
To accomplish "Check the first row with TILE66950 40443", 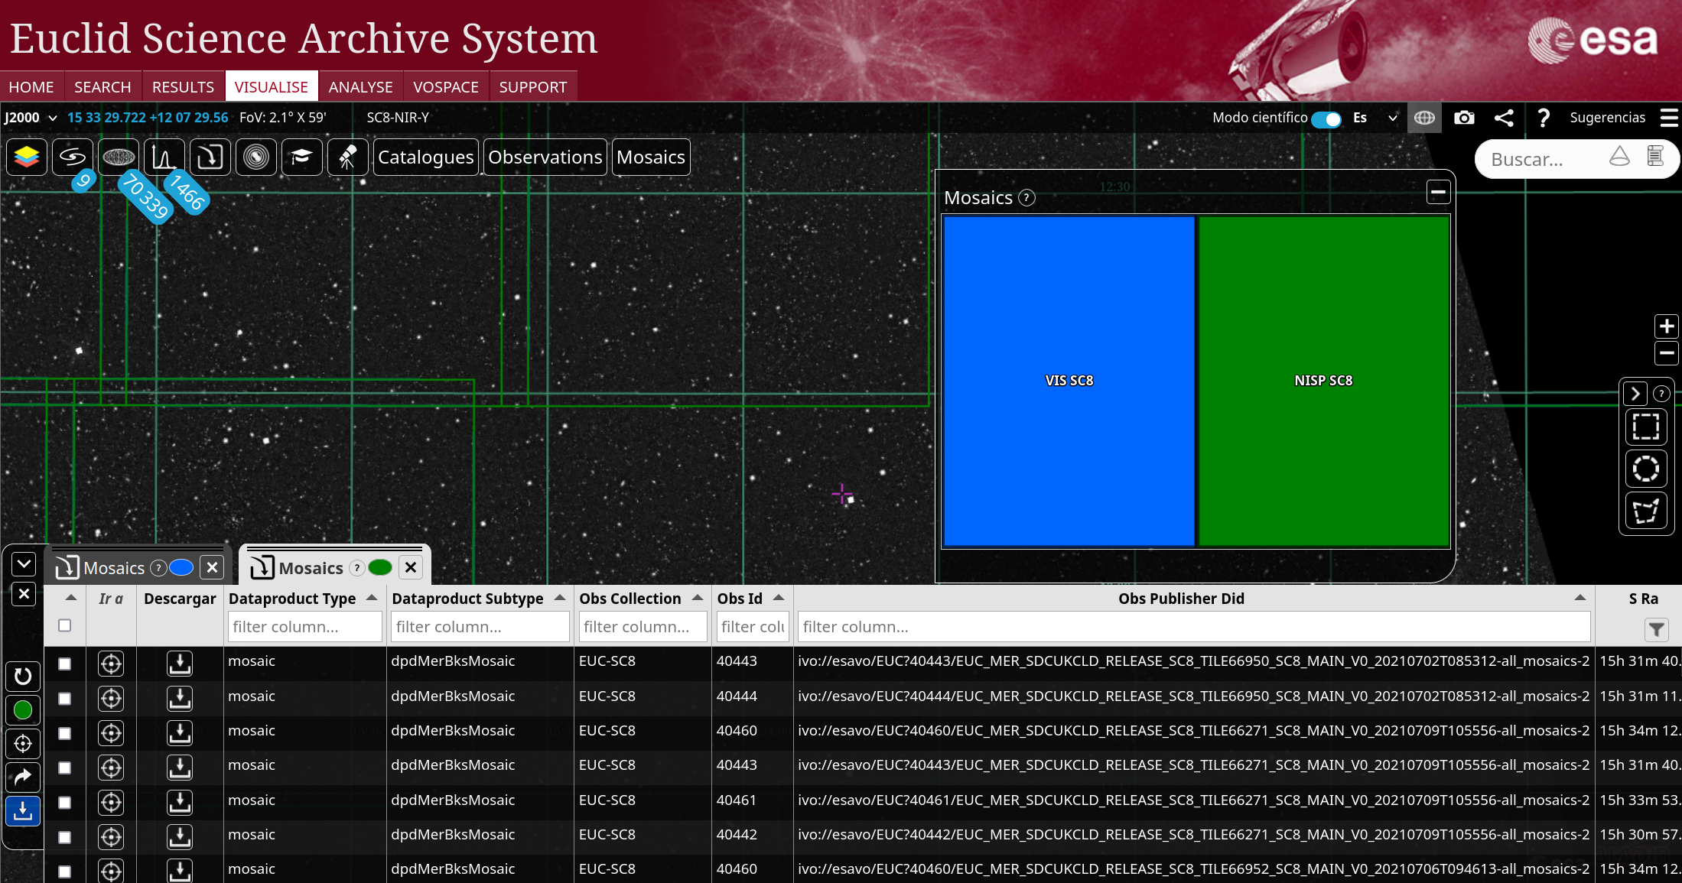I will coord(65,664).
